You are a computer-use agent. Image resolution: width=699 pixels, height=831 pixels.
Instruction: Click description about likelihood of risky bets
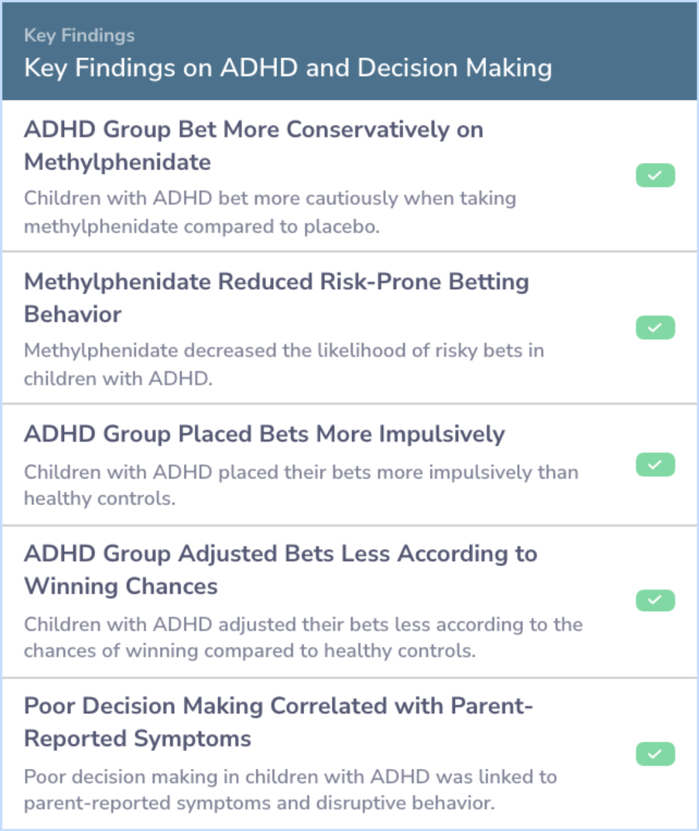(x=284, y=364)
